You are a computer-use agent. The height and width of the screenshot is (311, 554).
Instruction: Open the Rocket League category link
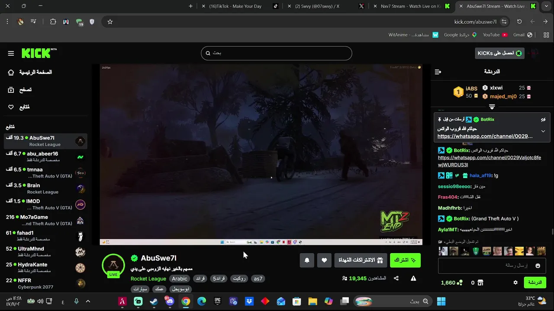[148, 279]
